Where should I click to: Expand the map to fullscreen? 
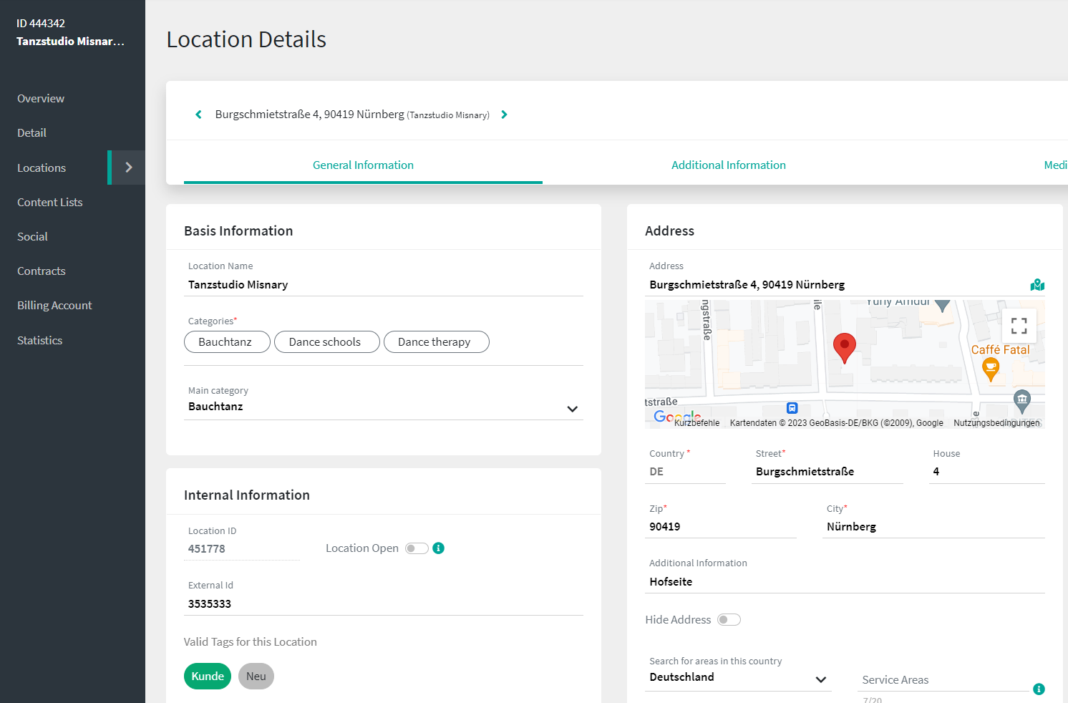[1019, 326]
